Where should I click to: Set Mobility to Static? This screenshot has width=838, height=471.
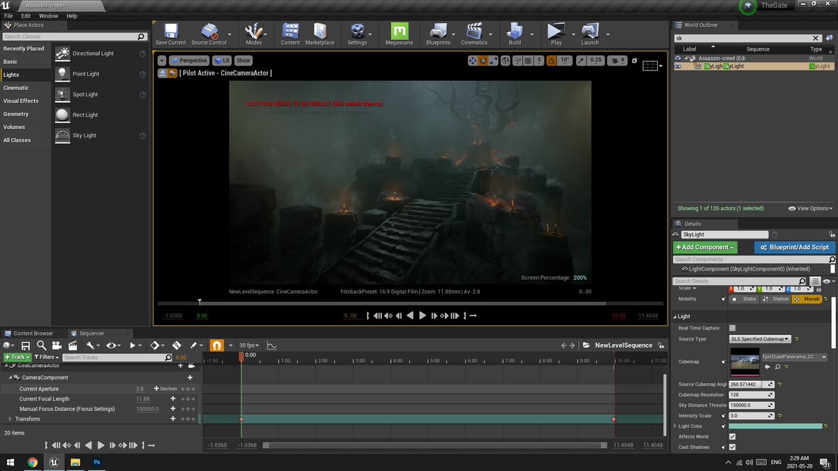point(744,299)
